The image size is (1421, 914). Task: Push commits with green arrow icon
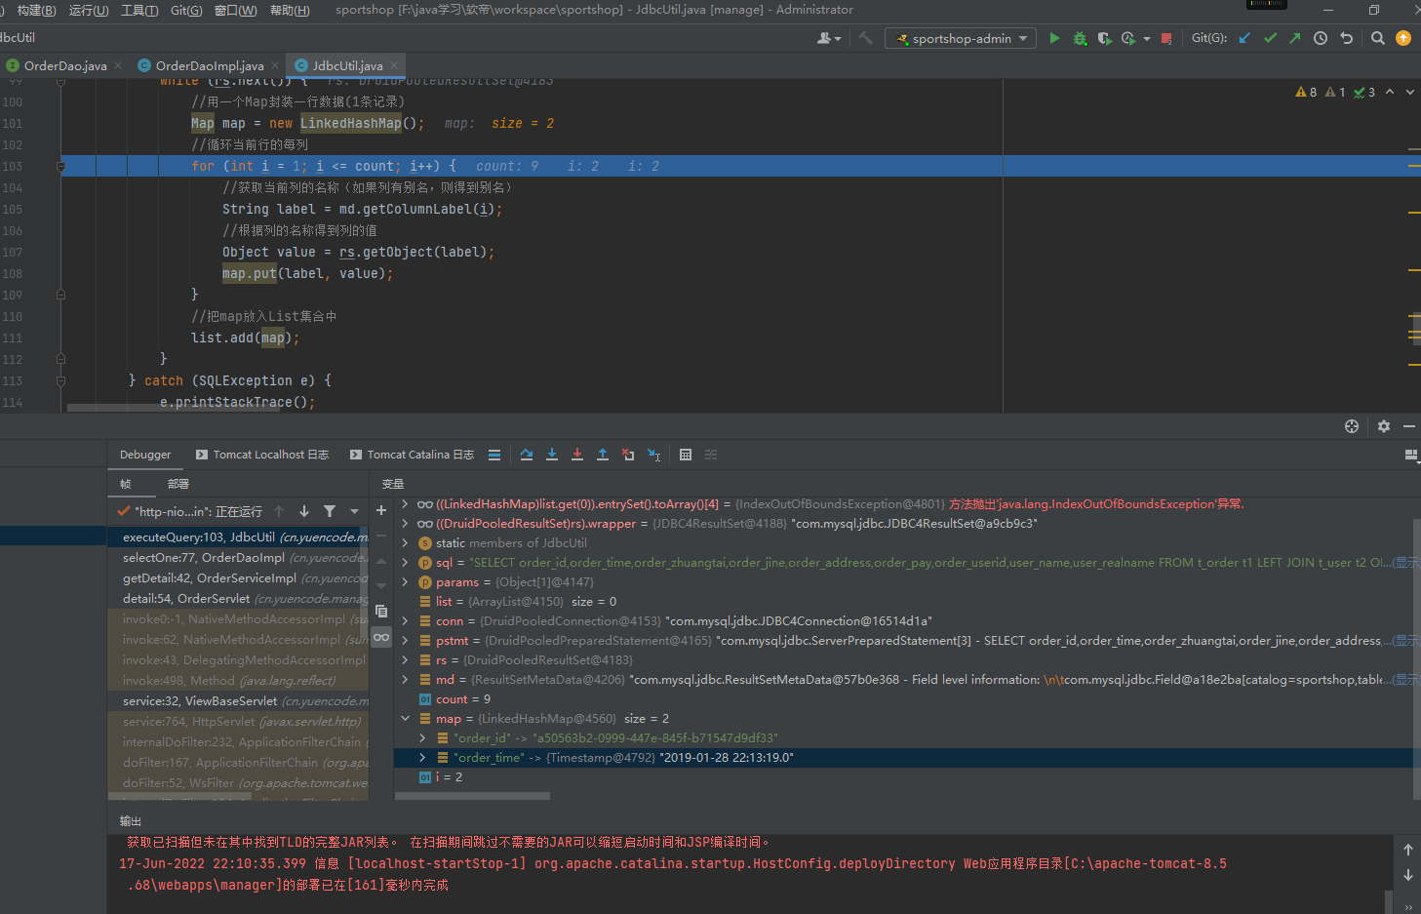(x=1295, y=38)
